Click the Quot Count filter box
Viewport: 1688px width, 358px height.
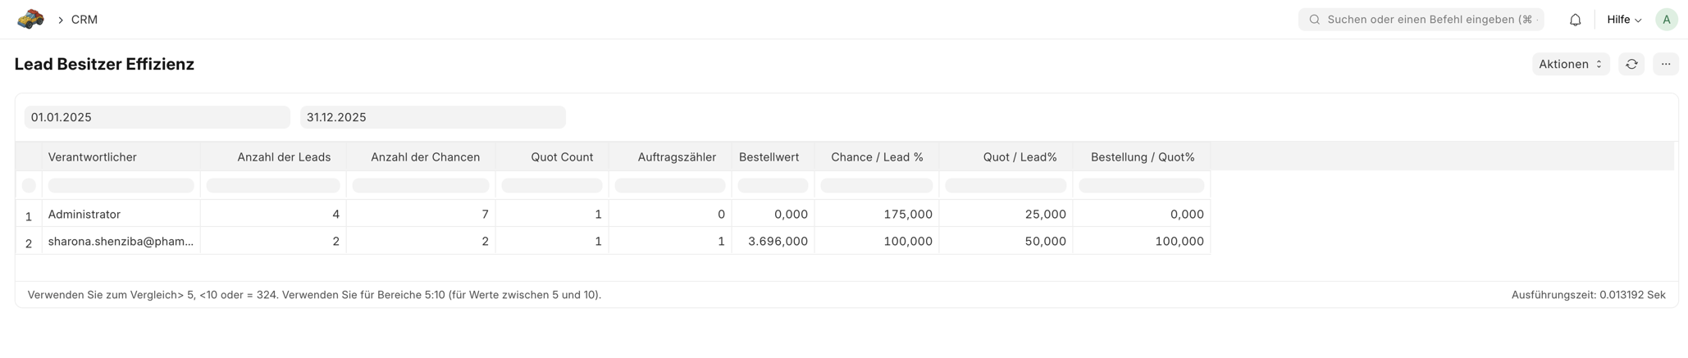[x=551, y=186]
